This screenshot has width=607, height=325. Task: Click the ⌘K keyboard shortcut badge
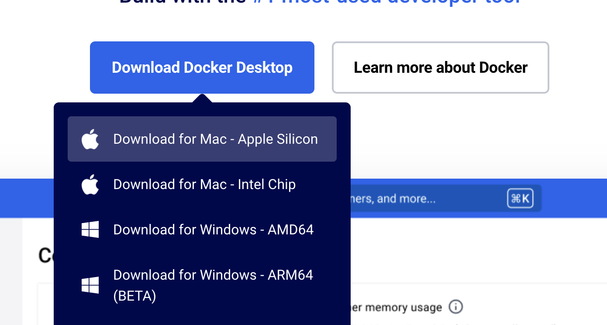pyautogui.click(x=521, y=198)
